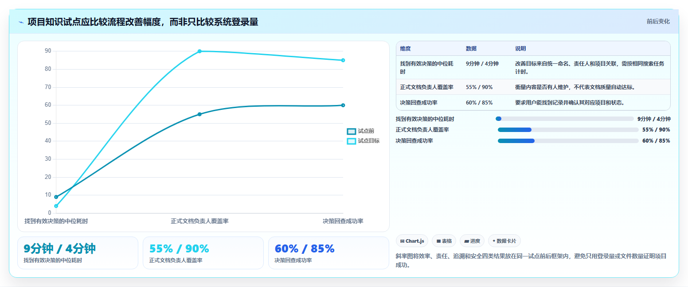Select the 表格 chip
Viewport: 688px width, 287px height.
point(444,241)
